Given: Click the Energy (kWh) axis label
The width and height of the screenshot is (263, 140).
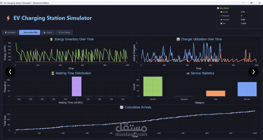Looking at the screenshot, I should coord(5,52).
